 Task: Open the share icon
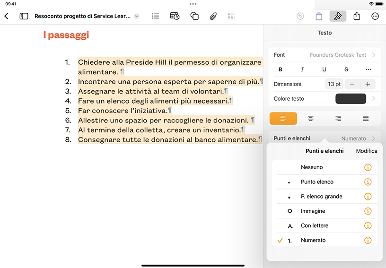(x=357, y=16)
